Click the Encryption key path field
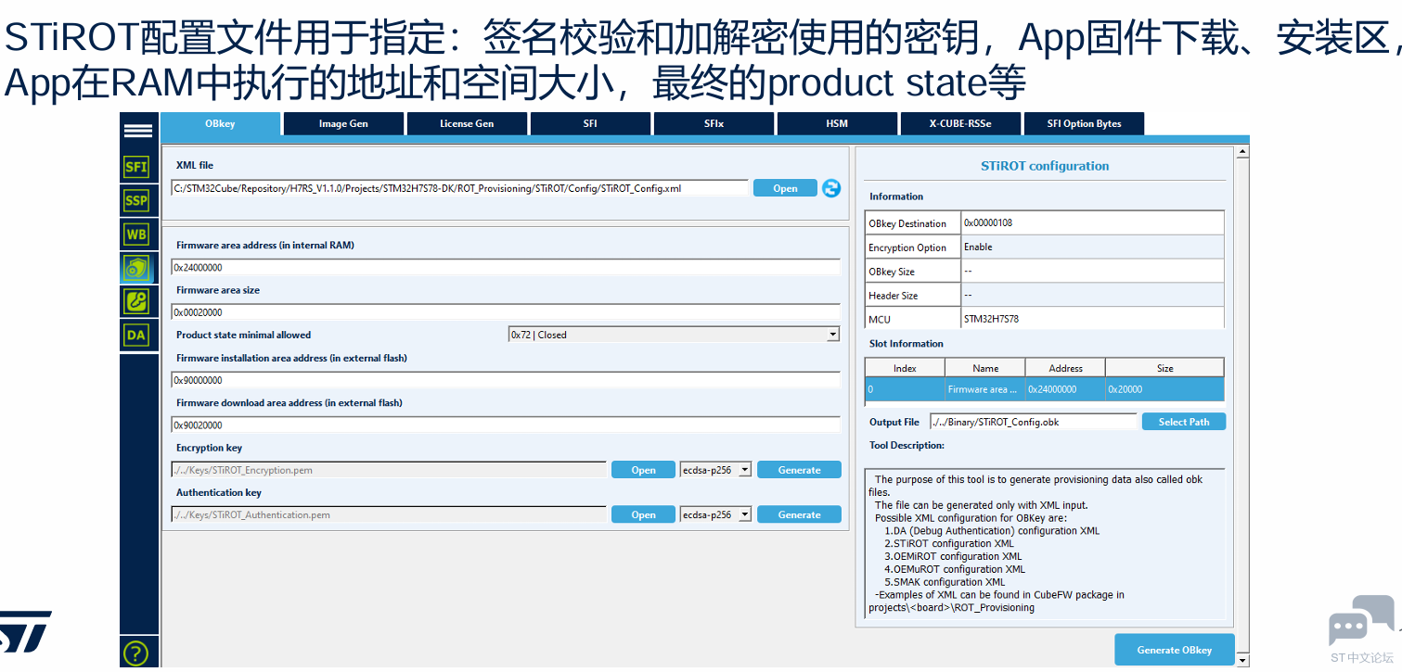The height and width of the screenshot is (672, 1402). (389, 470)
